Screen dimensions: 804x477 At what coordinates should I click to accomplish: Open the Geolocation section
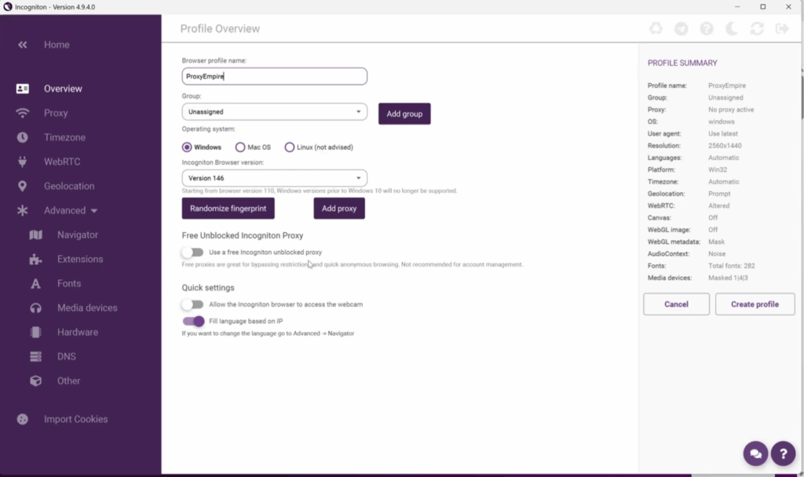(69, 186)
